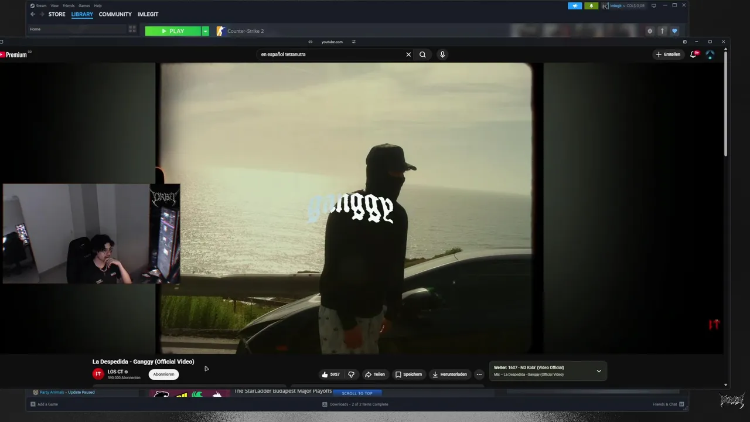
Task: Subscribe with the Abonnieren button
Action: pos(163,374)
